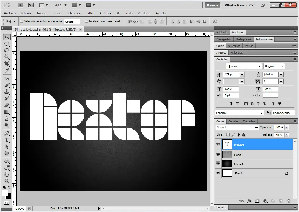Open the Filtro menu
Viewport: 299px width, 212px height.
[90, 13]
